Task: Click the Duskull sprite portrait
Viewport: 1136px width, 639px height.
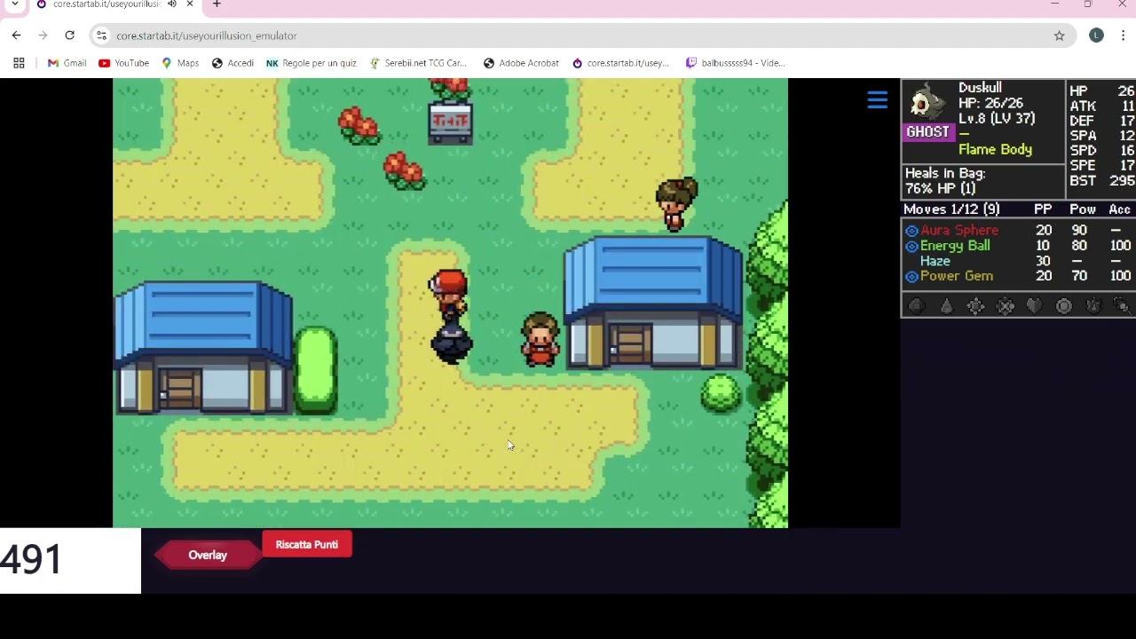Action: [927, 103]
